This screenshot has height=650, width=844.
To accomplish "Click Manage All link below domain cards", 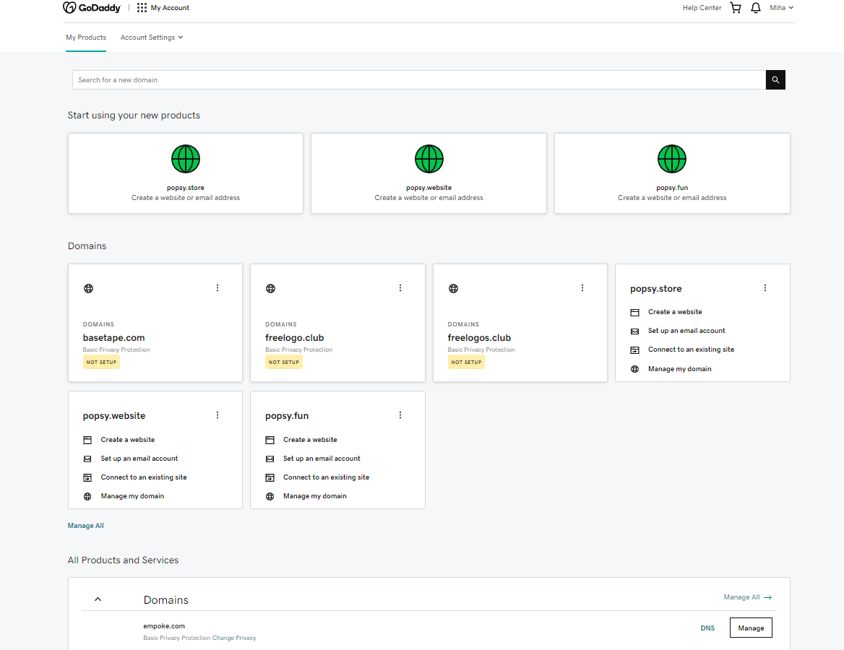I will (x=86, y=526).
